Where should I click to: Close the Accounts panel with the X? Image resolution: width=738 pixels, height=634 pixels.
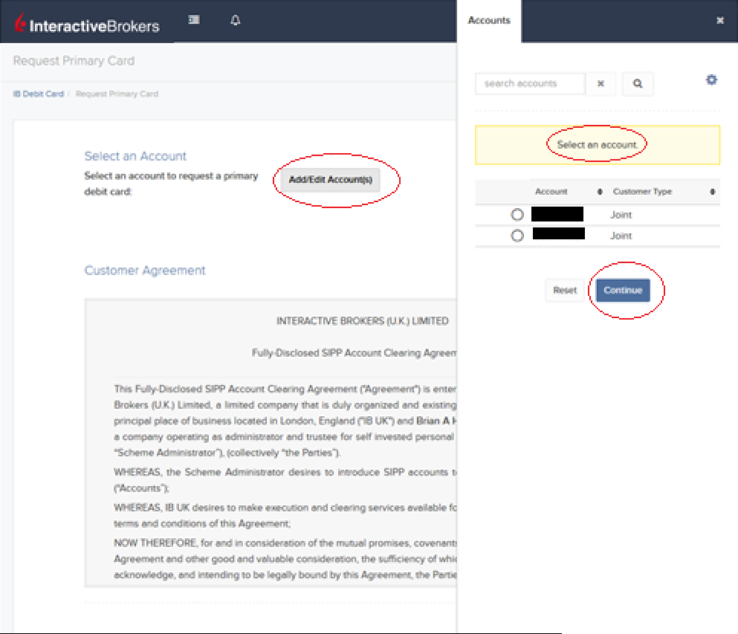[x=719, y=20]
